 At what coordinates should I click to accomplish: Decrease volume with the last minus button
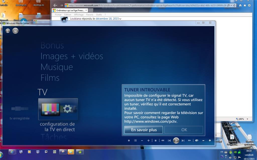(203, 140)
